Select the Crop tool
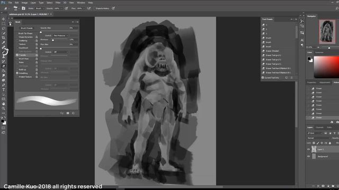Screen dimensions: 339x190 [x=4, y=37]
